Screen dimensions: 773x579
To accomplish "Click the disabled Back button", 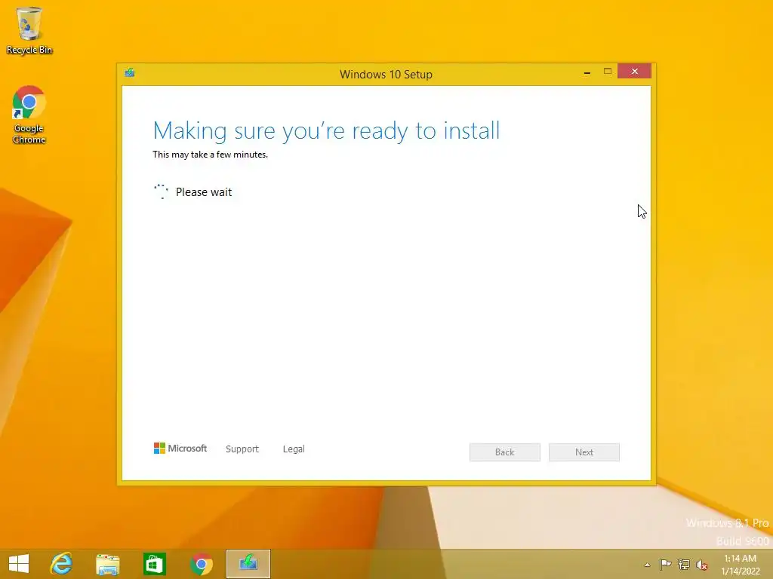I will 505,452.
